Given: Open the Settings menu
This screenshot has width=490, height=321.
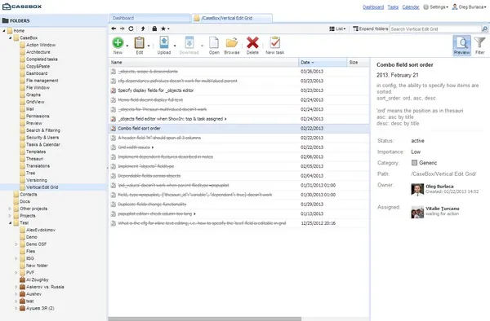Looking at the screenshot, I should point(435,7).
